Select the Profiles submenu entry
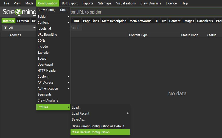Image resolution: width=222 pixels, height=138 pixels. [53, 107]
